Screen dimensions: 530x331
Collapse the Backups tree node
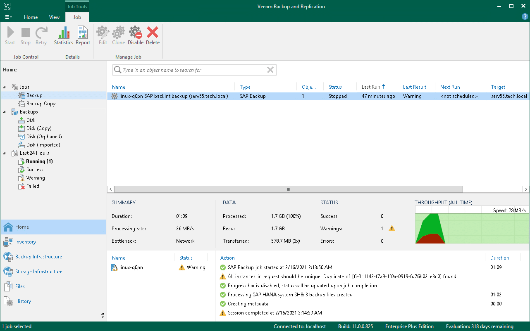(x=5, y=112)
